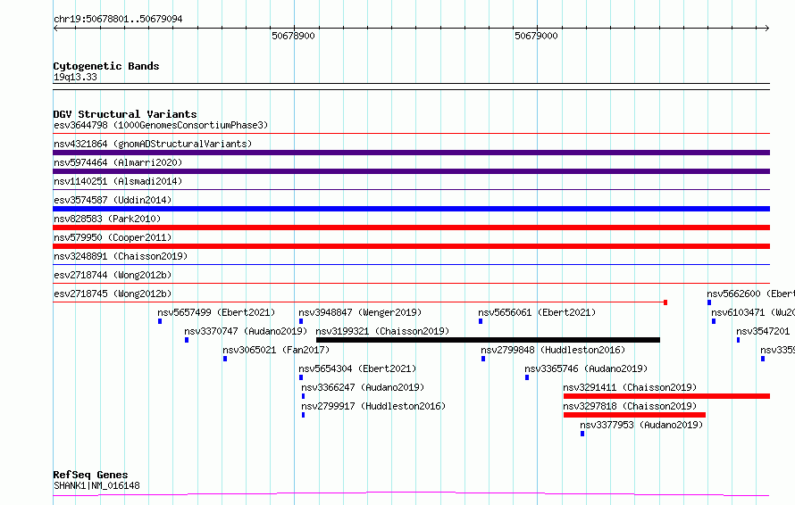Select nsv3370747 Audano2019 variant label
Viewport: 795px width, 505px height.
pyautogui.click(x=246, y=331)
